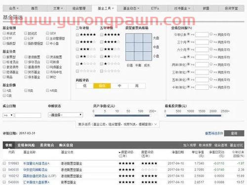This screenshot has height=185, width=247.
Task: Check the ETF fund group box
Action: (4, 38)
